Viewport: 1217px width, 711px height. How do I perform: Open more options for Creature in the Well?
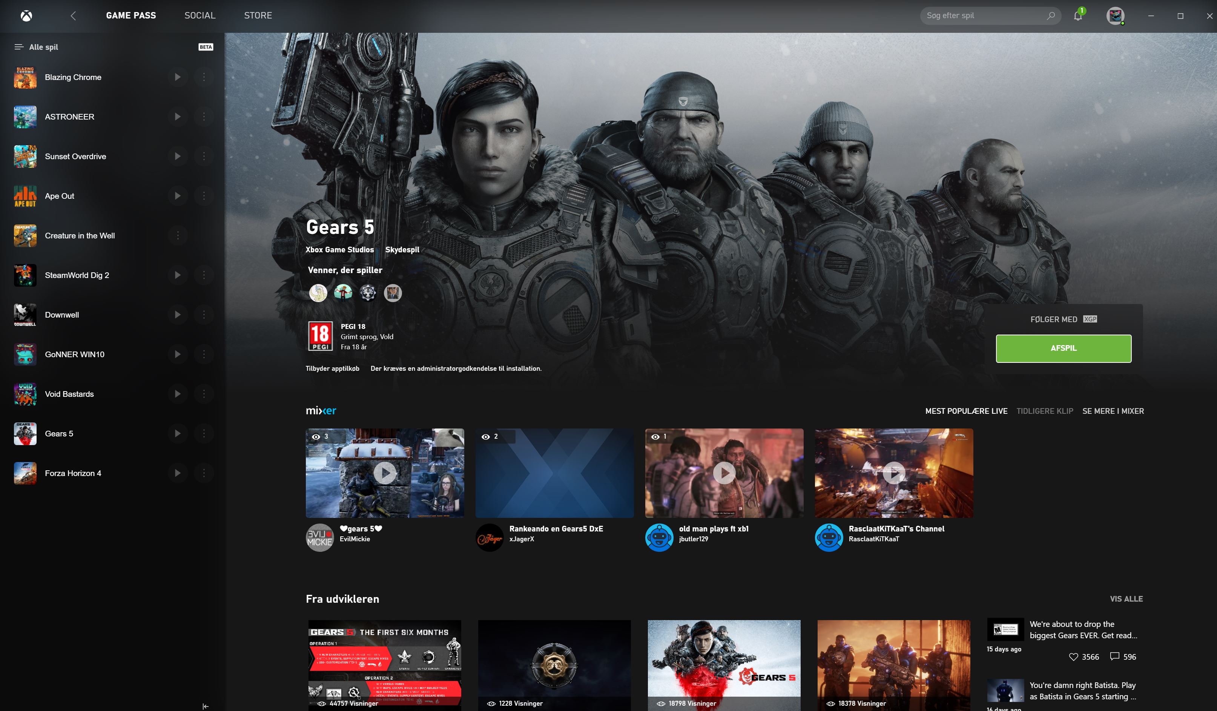pos(178,236)
